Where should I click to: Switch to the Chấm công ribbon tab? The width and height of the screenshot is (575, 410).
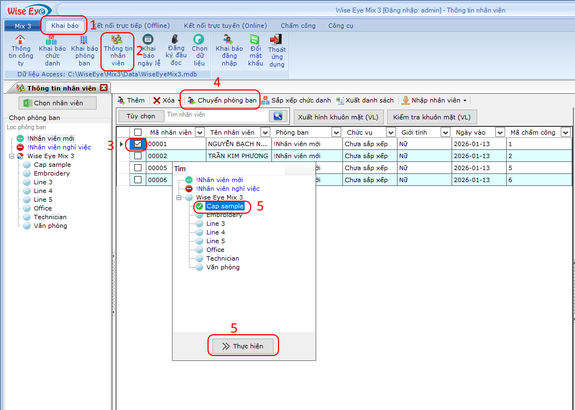click(x=298, y=26)
